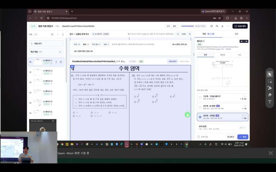Open Notion icon in taskbar
The image size is (276, 172).
[107, 144]
